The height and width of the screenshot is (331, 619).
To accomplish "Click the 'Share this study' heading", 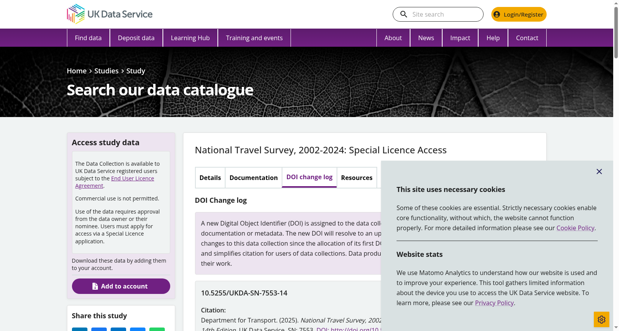I will click(x=99, y=316).
